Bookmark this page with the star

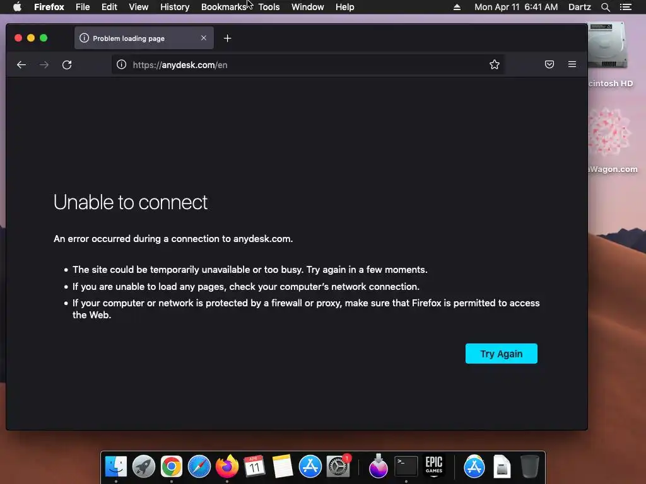point(495,65)
